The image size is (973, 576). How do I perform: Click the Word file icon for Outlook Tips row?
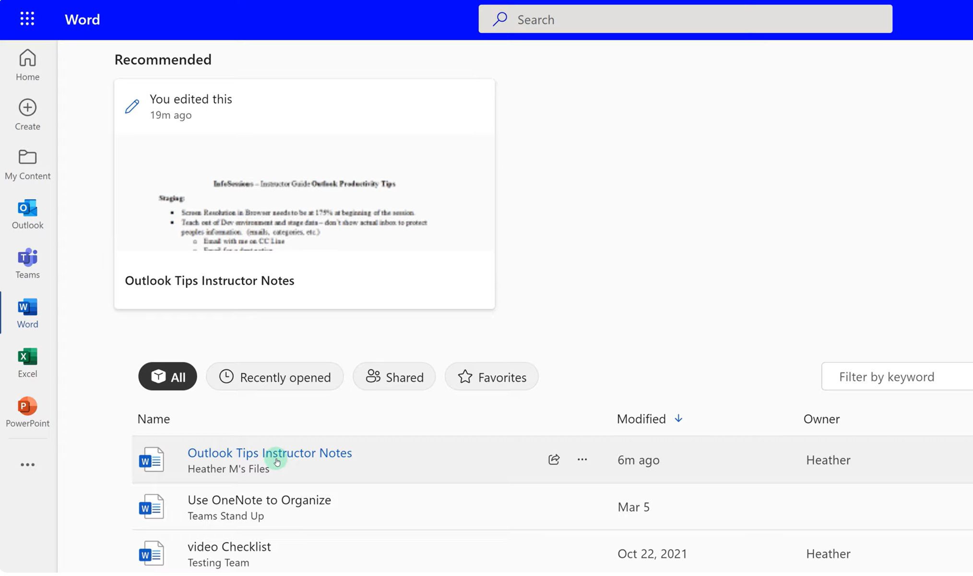[x=151, y=459]
